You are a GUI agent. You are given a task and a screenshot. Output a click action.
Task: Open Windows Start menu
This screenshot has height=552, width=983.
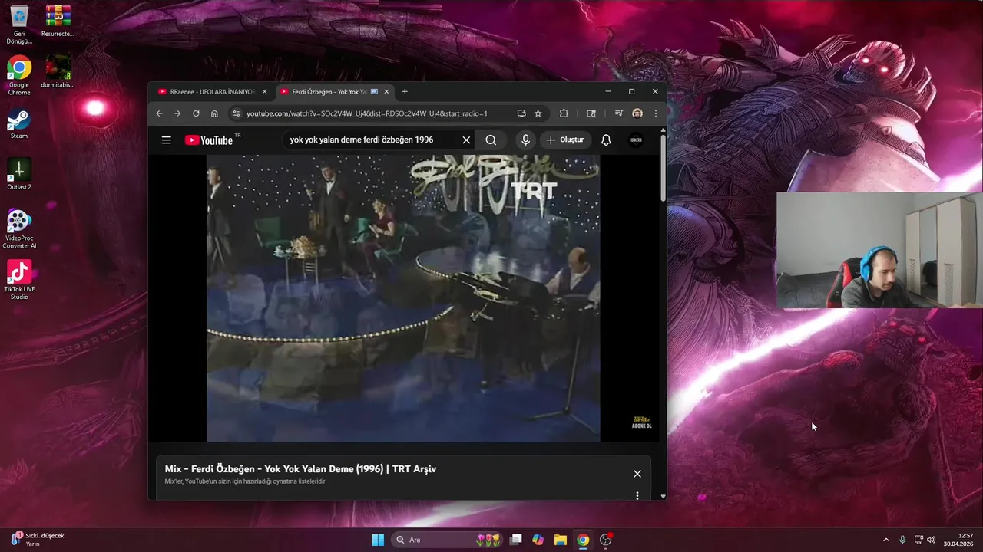[378, 540]
